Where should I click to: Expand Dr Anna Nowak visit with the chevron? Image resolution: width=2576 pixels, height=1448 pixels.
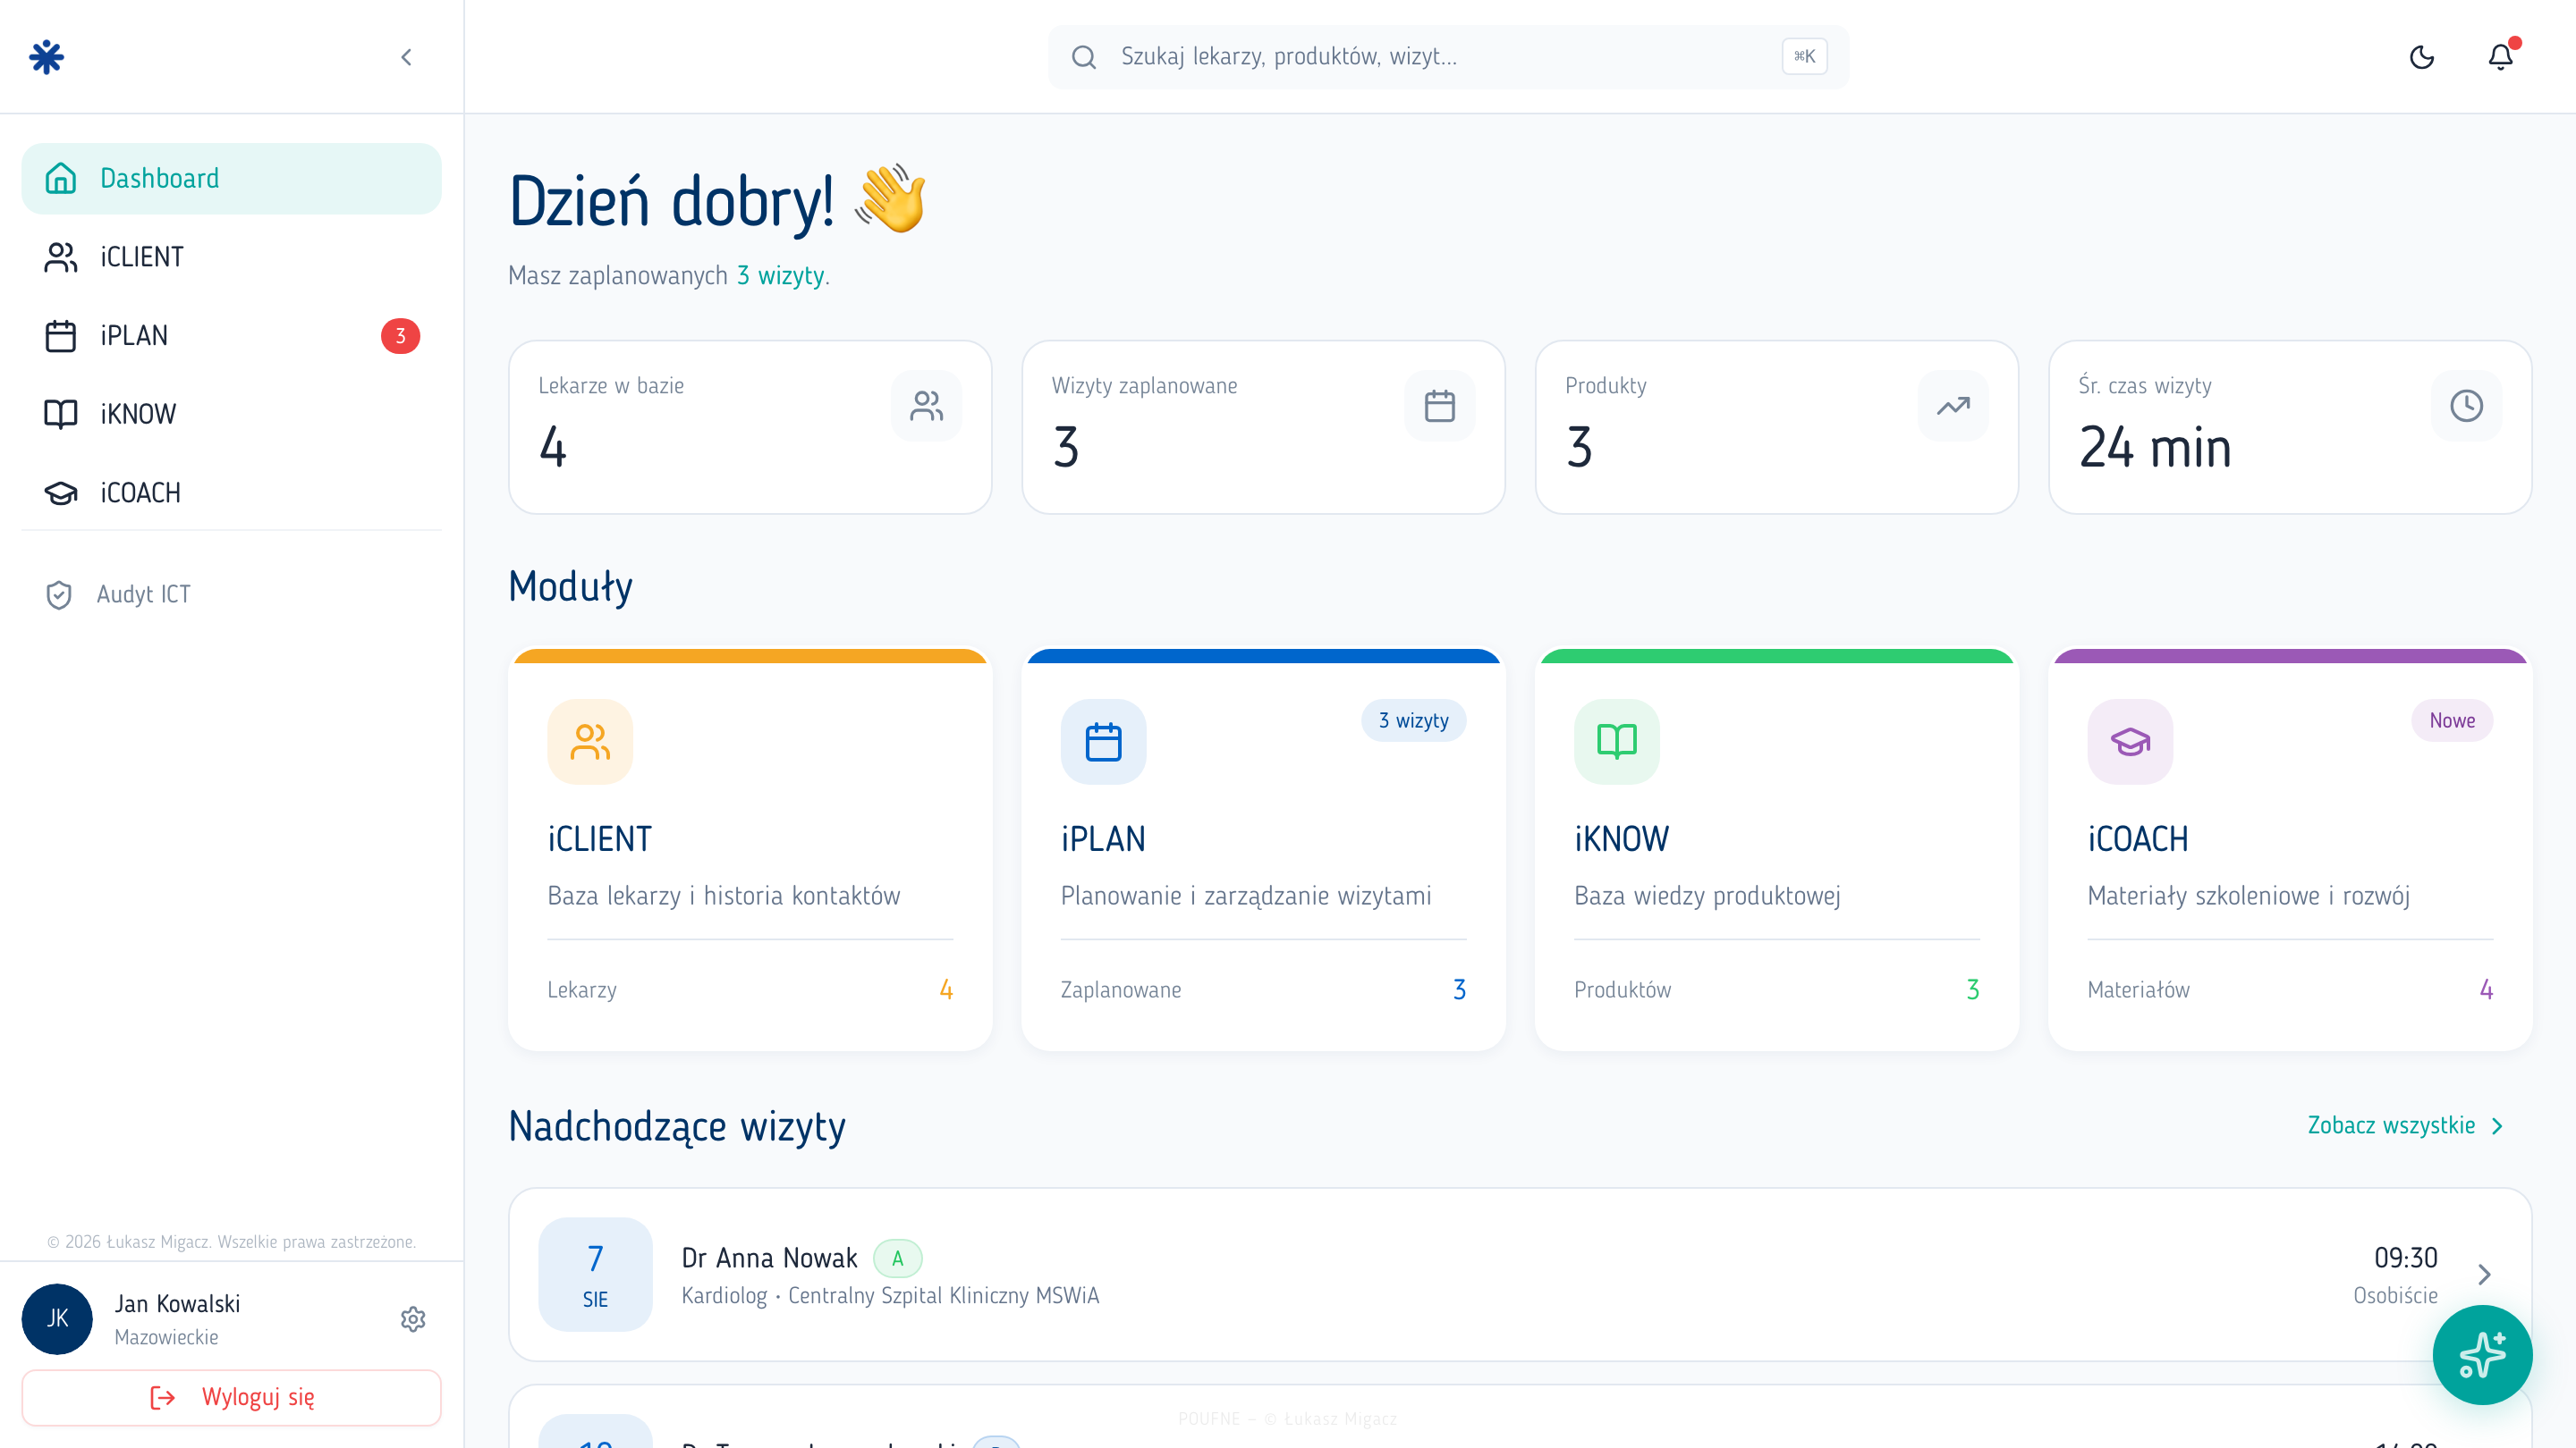(x=2485, y=1274)
